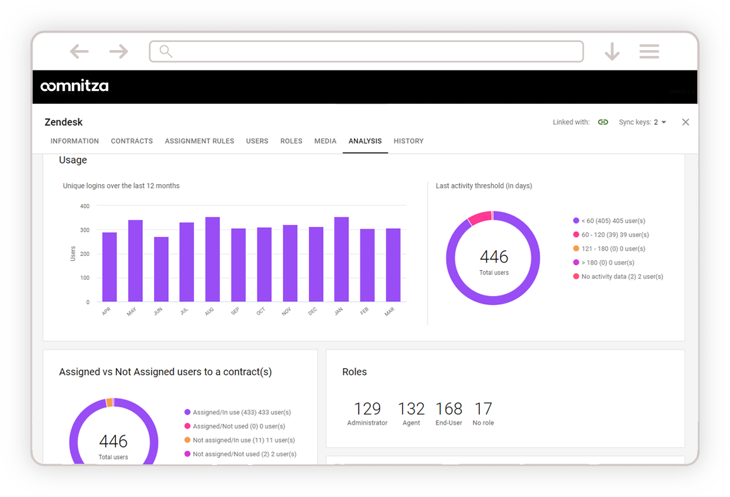Click the FEB bar in logins chart
This screenshot has width=730, height=497.
(x=367, y=265)
